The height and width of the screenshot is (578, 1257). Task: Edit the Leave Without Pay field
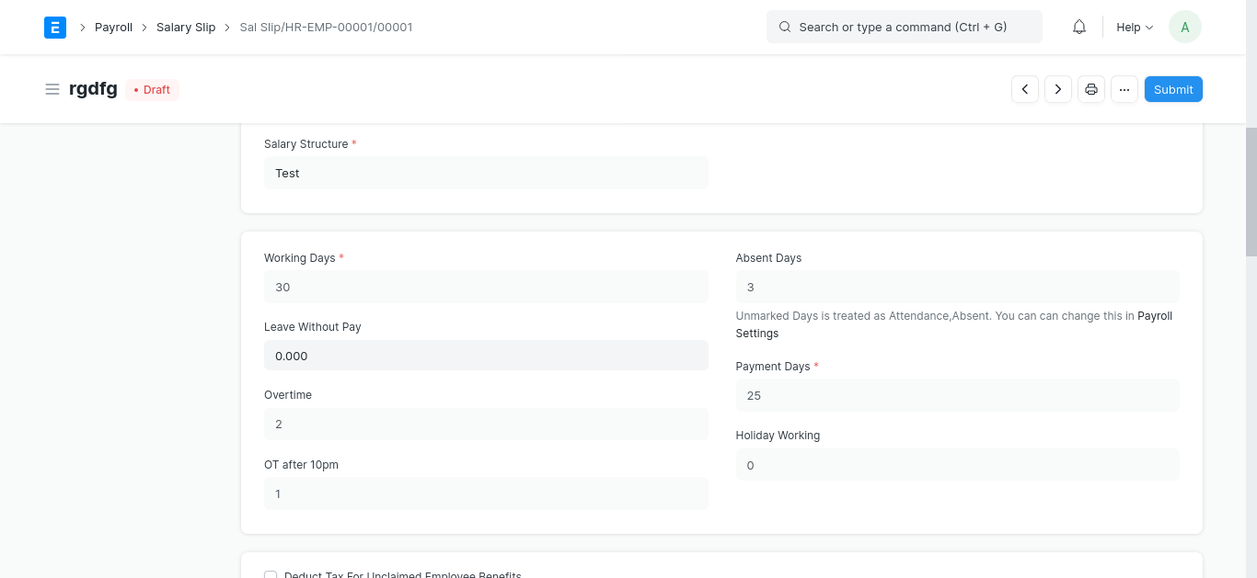click(x=486, y=356)
